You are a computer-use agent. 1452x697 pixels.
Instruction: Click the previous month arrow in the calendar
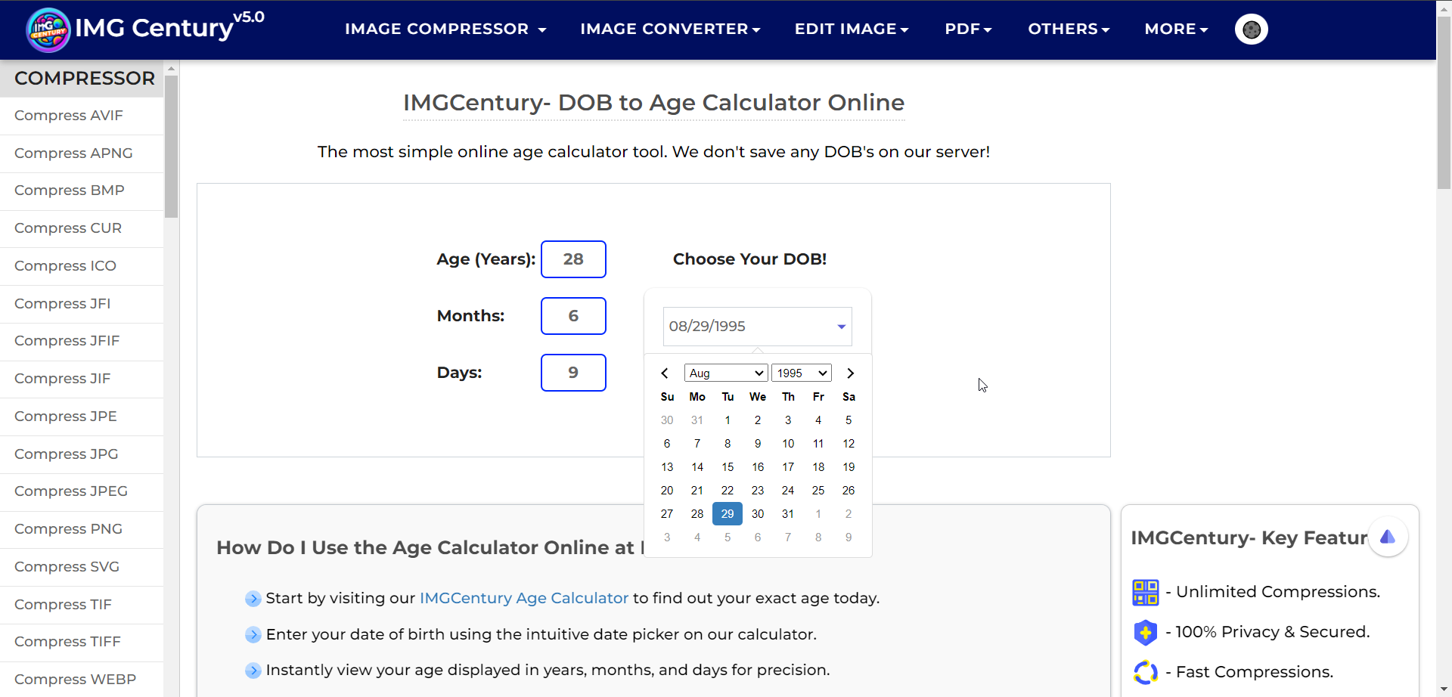665,373
